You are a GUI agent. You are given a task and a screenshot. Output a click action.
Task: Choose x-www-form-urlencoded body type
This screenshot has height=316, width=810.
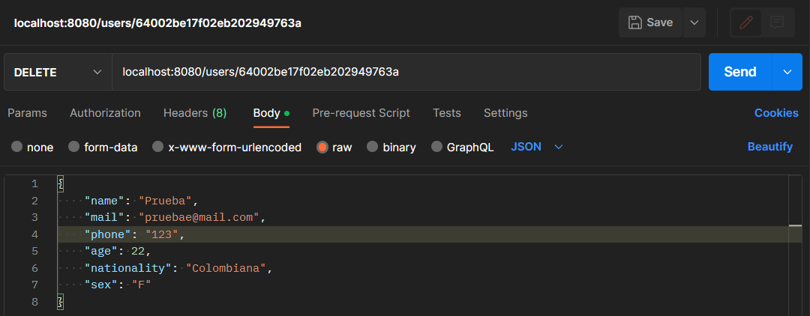[226, 147]
